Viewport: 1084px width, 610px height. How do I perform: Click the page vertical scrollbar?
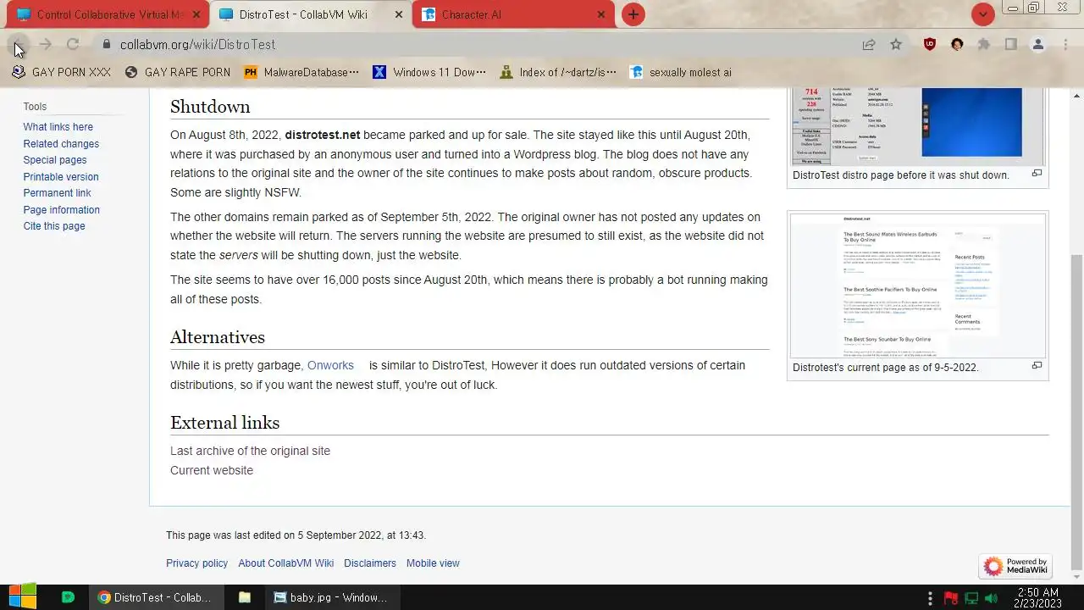tap(1077, 412)
